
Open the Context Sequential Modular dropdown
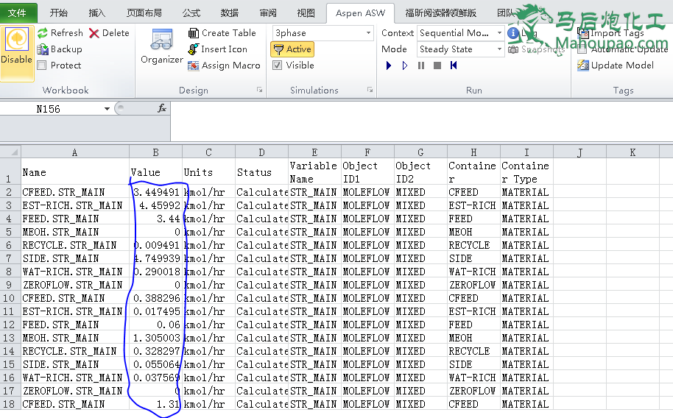click(500, 33)
